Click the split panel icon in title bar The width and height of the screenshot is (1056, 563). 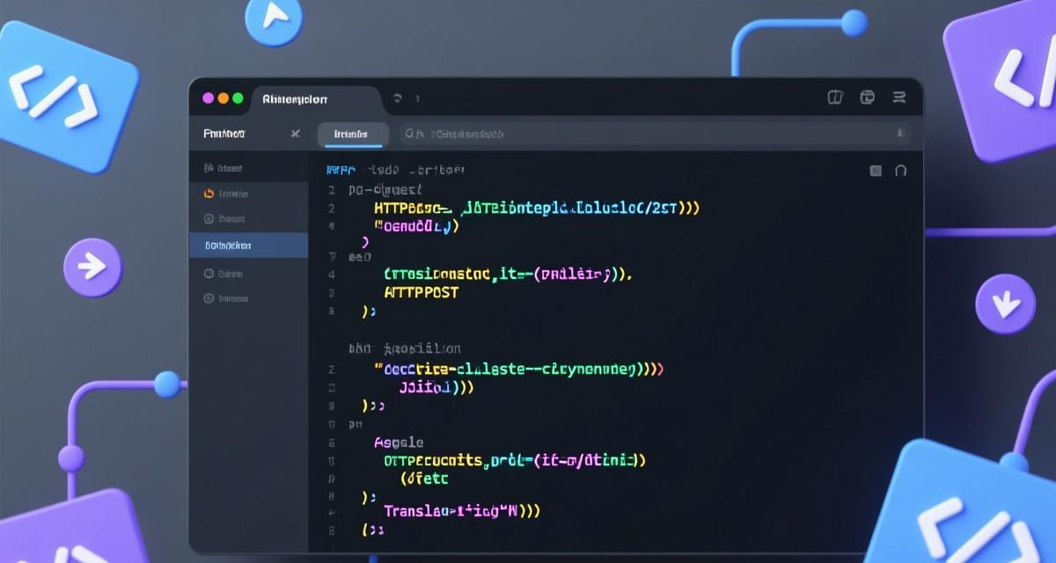point(835,98)
